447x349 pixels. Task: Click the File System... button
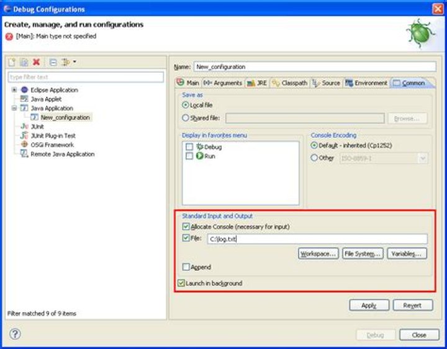point(363,253)
